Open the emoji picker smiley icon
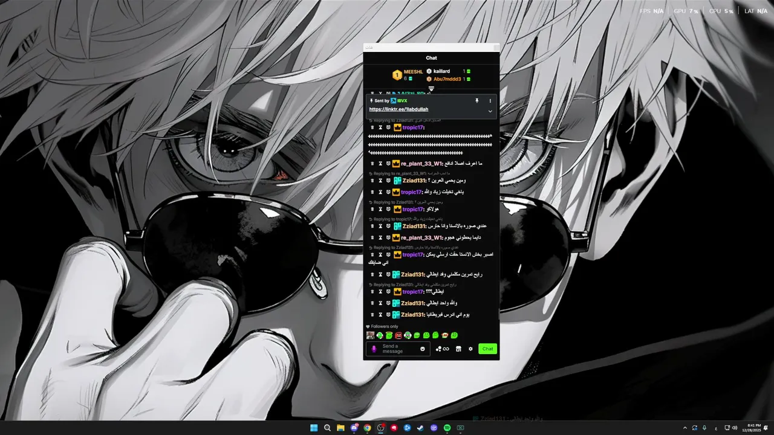The height and width of the screenshot is (435, 774). (x=423, y=349)
